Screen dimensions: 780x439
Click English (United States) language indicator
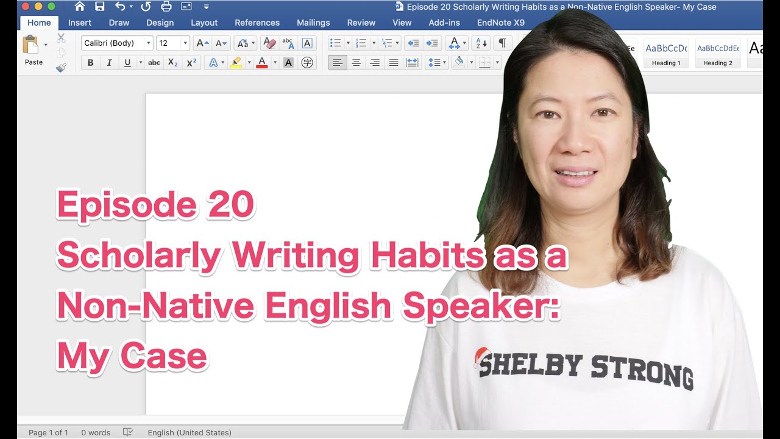point(190,432)
